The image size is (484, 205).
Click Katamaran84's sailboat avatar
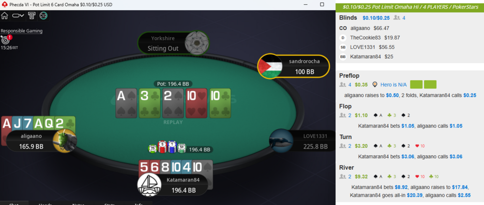click(x=149, y=185)
